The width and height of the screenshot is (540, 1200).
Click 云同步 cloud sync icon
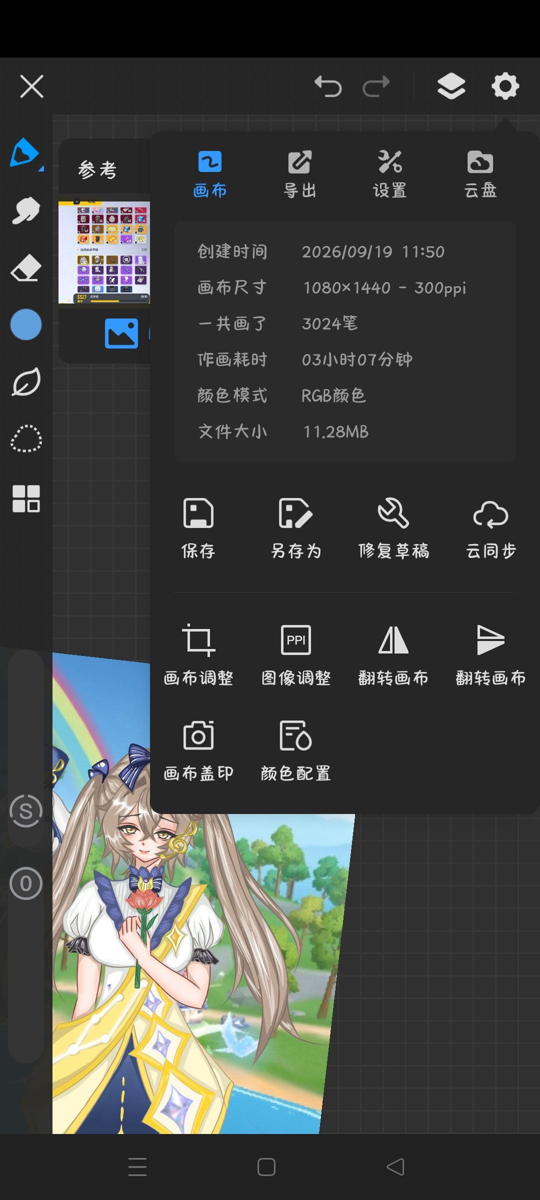tap(491, 528)
